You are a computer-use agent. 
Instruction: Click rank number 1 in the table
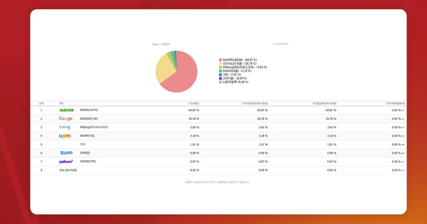tap(41, 110)
